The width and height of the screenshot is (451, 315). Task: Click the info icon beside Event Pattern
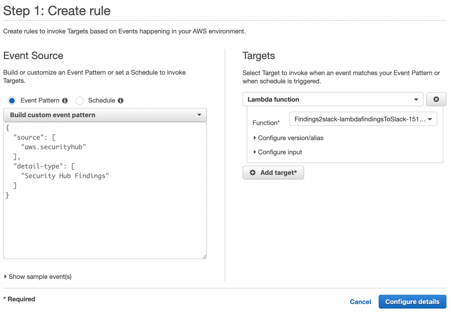(x=65, y=101)
